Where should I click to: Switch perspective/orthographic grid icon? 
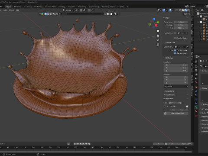click(x=158, y=45)
